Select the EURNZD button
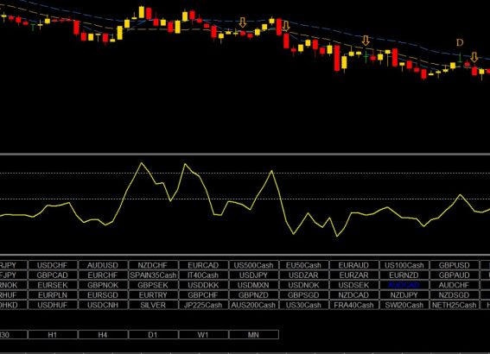 [x=404, y=275]
